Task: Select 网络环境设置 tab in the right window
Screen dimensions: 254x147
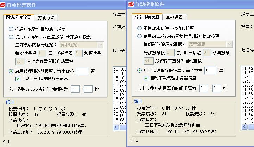Action: [x=147, y=17]
